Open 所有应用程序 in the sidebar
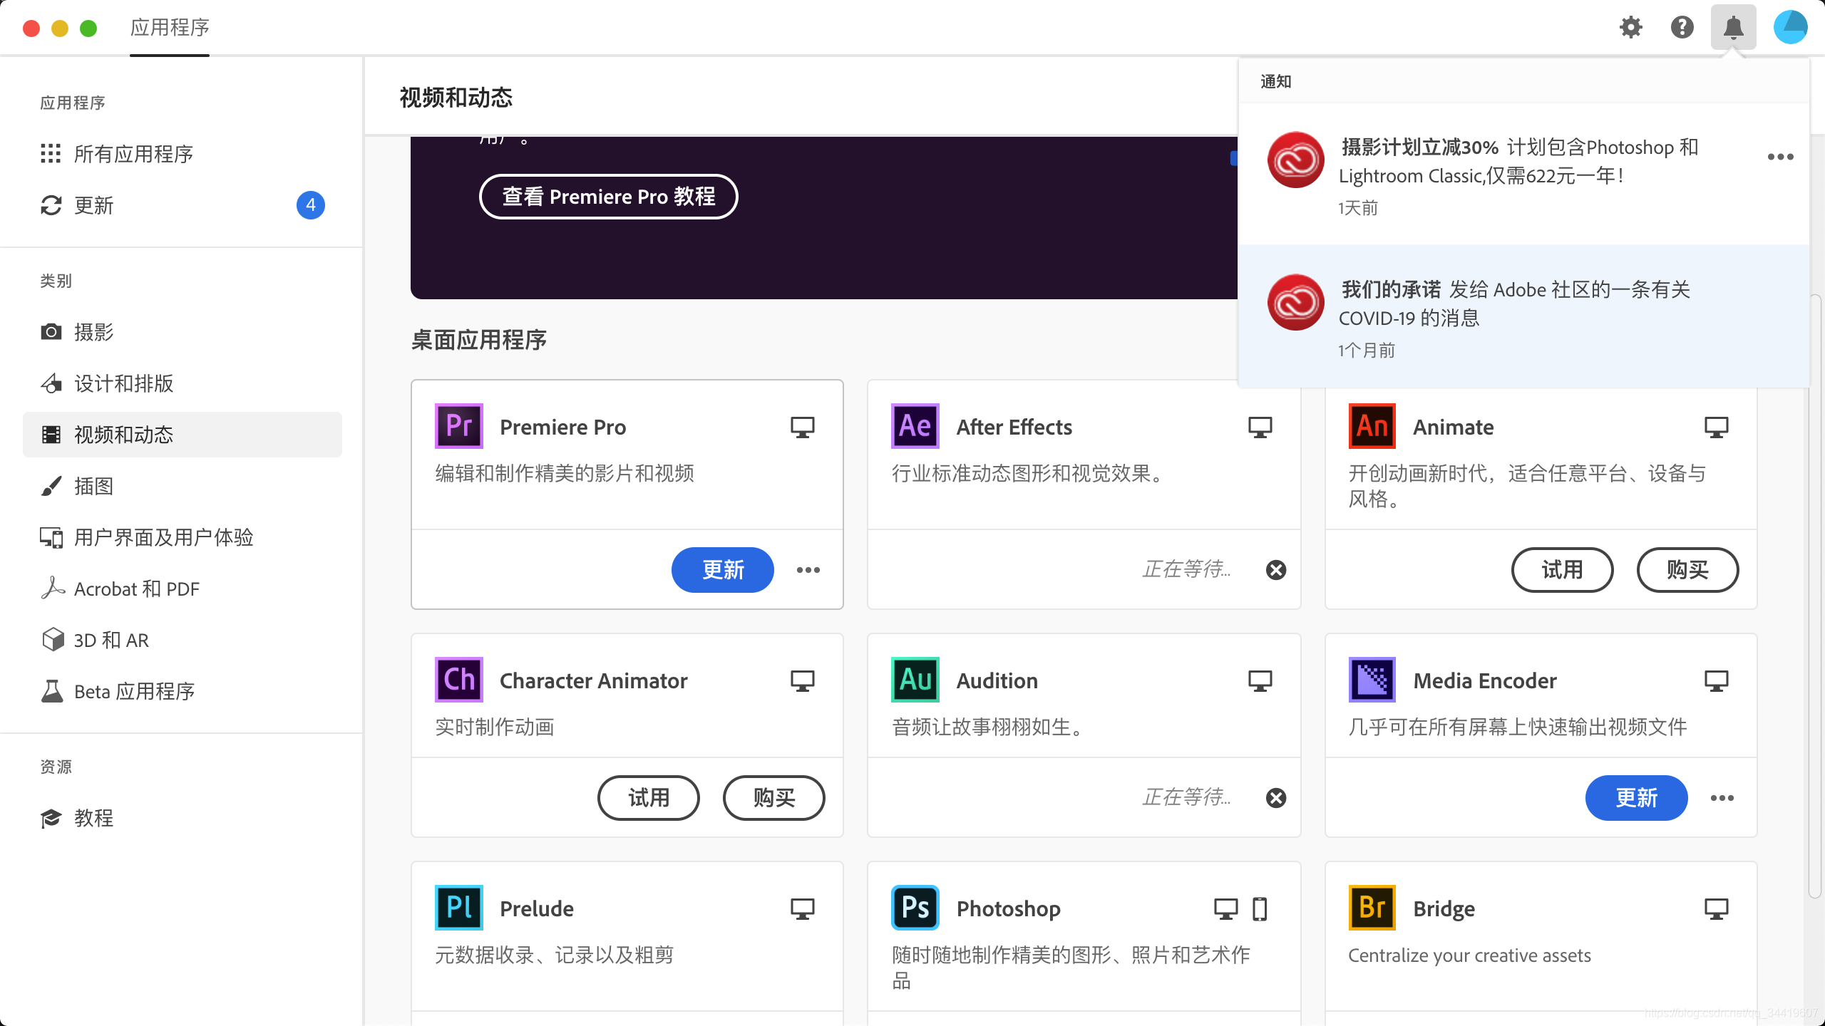Viewport: 1825px width, 1026px height. click(x=133, y=154)
